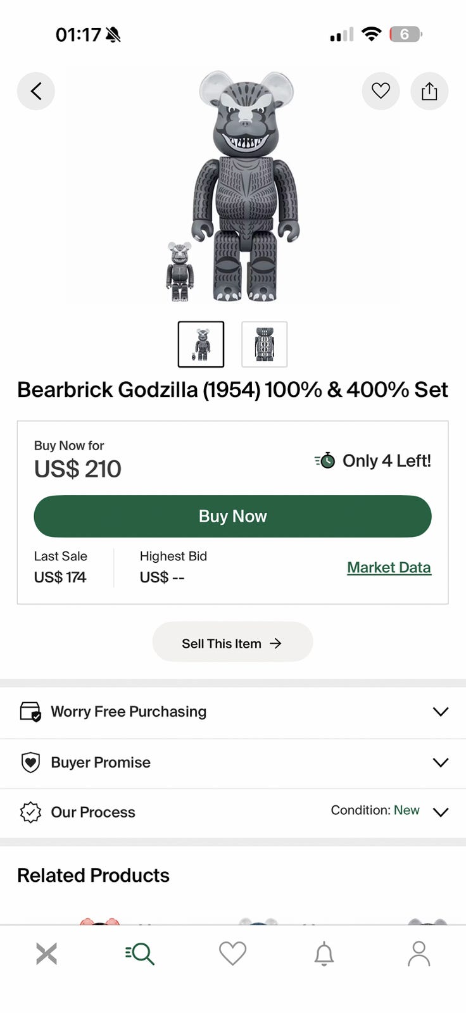Screen dimensions: 466x1013
Task: Tap the Sell This Item button
Action: coord(232,642)
